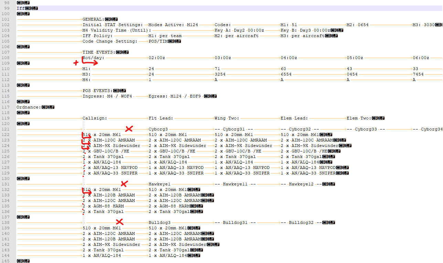Select the '-- Bulldog32 --' entry
The image size is (443, 263).
pyautogui.click(x=301, y=222)
